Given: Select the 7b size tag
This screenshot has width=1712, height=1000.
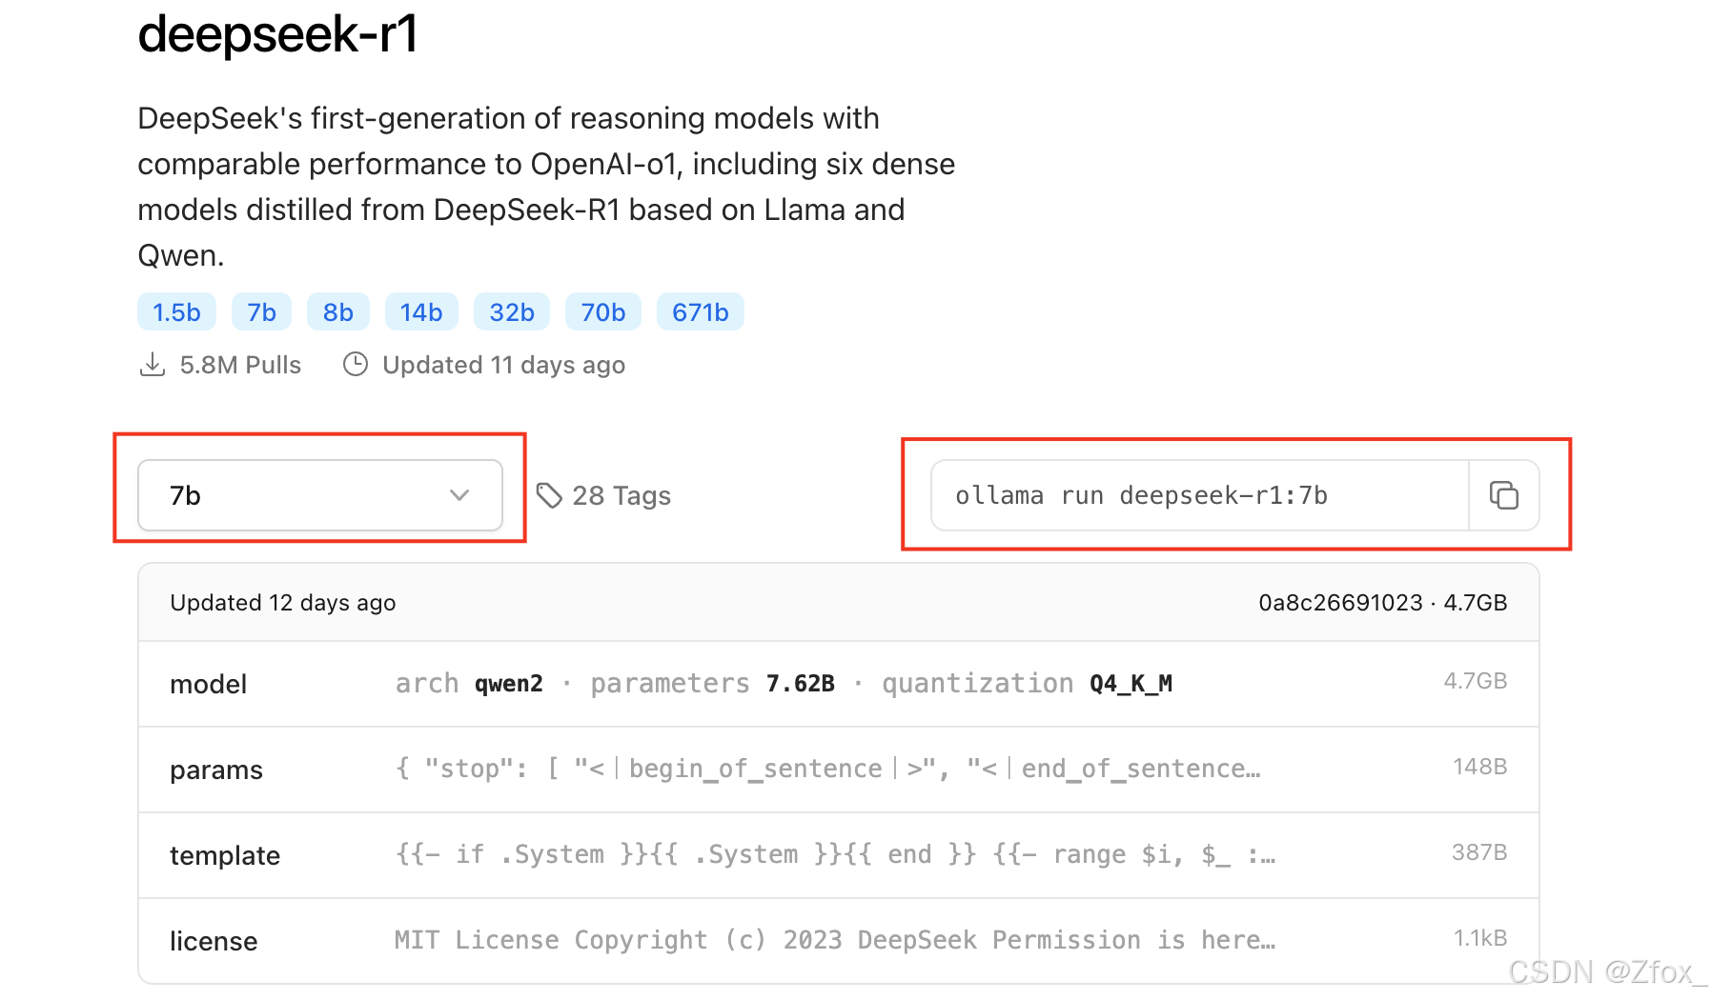Looking at the screenshot, I should 261,312.
